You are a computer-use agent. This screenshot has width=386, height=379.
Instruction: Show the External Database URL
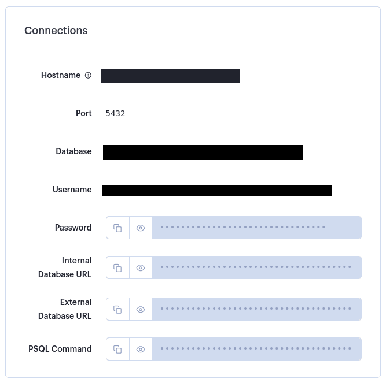coord(141,309)
